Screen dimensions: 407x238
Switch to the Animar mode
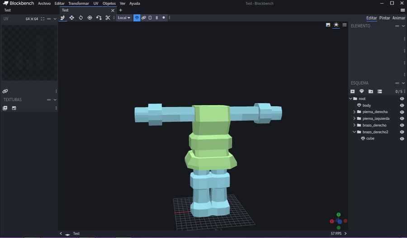(x=399, y=18)
